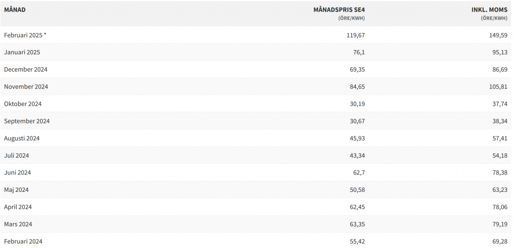Select the Juni 2024 month cell
Screen dimensions: 514x248
[x=18, y=172]
